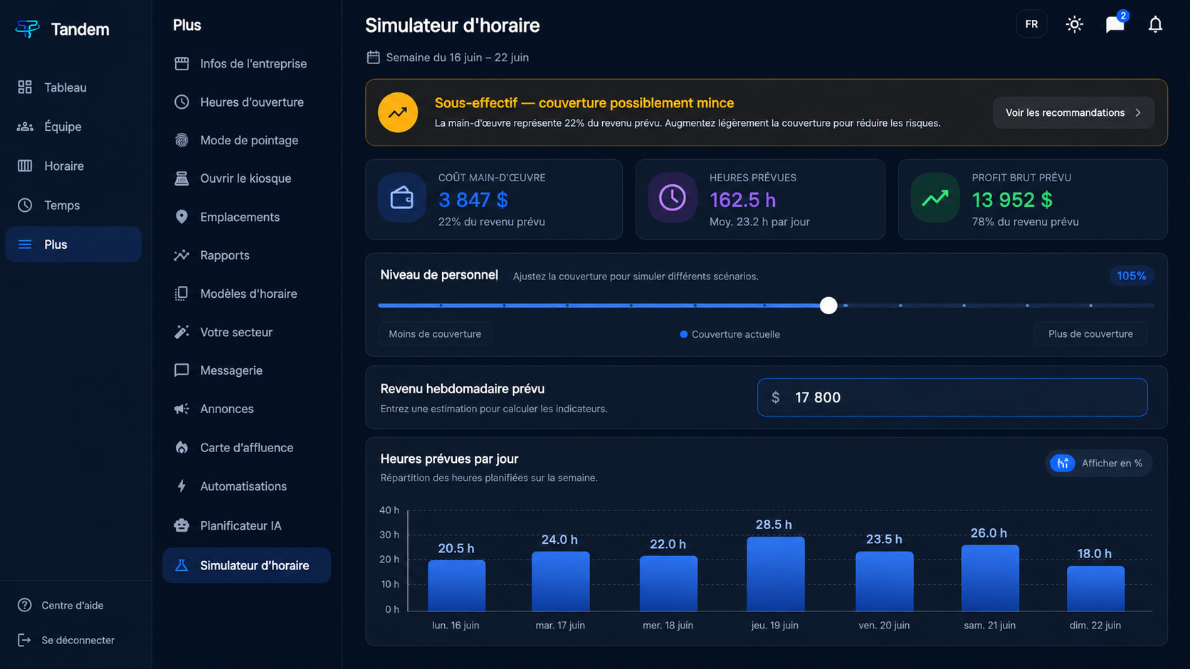Open the notifications bell
The image size is (1190, 669).
pos(1155,24)
